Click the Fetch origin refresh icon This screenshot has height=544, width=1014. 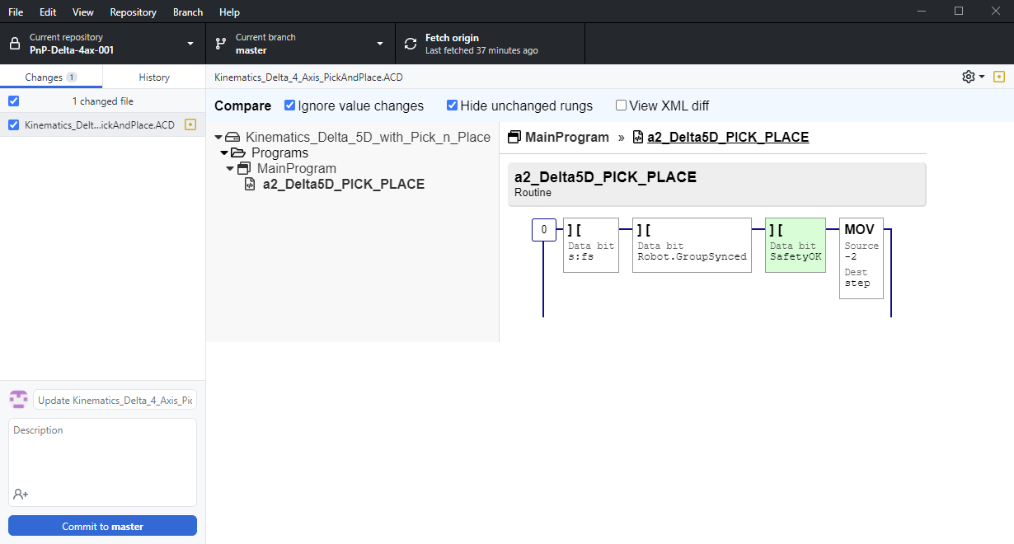tap(410, 43)
